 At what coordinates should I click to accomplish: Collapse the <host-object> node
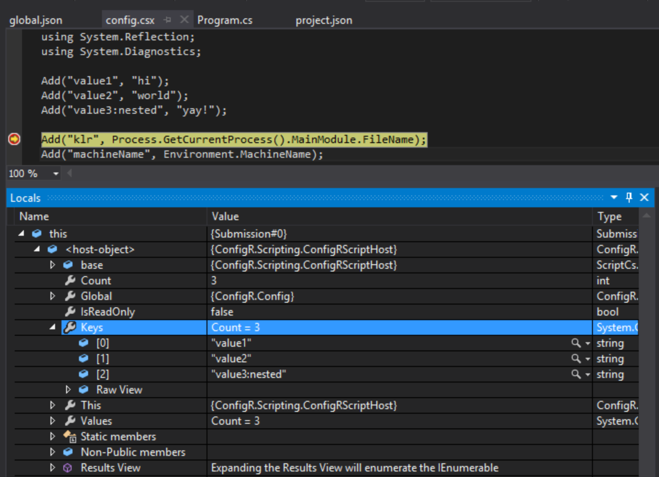click(x=37, y=249)
